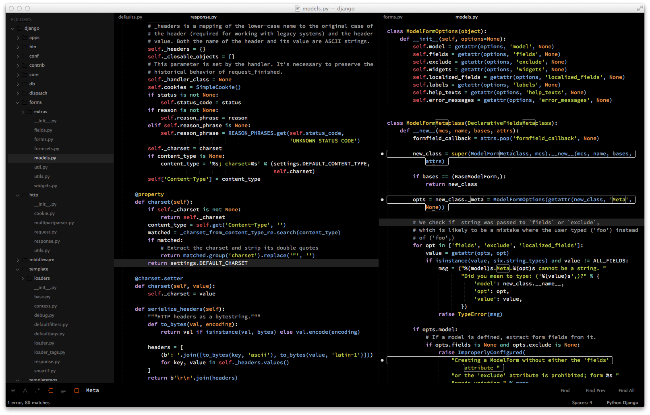
Task: Click the conf folder icon
Action: point(25,56)
